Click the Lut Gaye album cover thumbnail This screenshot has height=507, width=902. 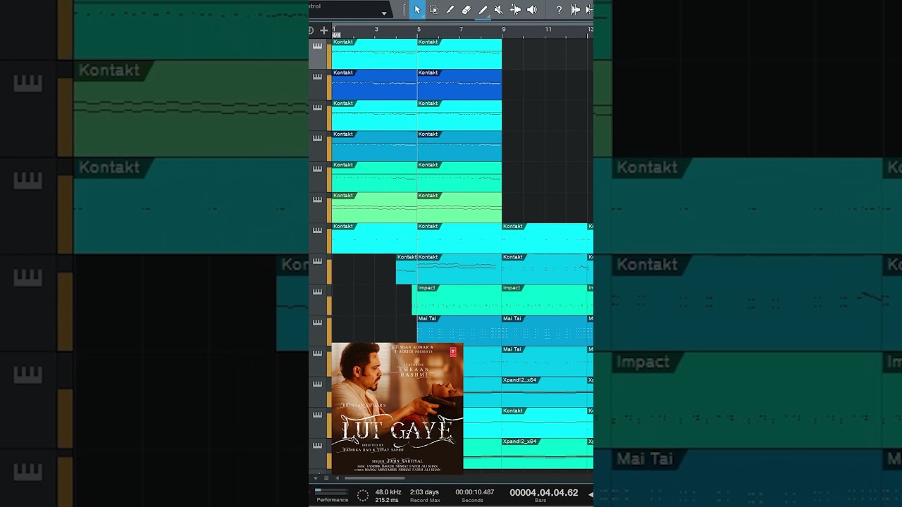(397, 408)
